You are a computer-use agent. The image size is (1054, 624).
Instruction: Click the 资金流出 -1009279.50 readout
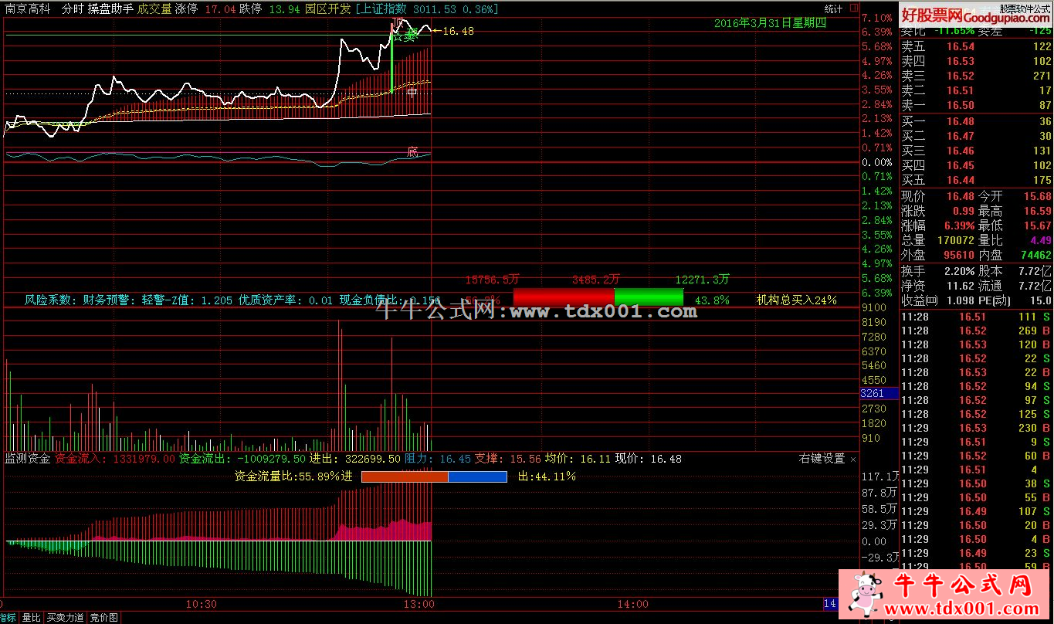[x=242, y=459]
